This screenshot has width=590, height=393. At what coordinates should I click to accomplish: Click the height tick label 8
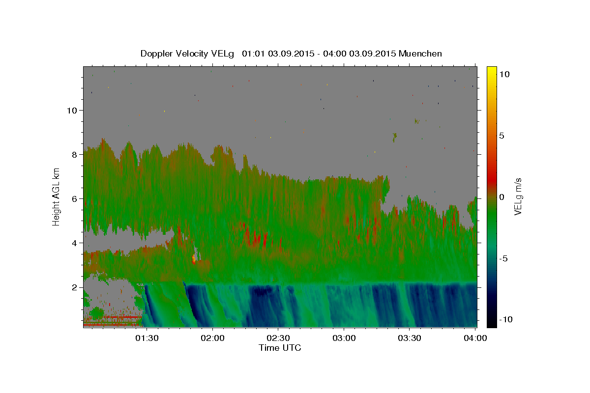[x=75, y=154]
